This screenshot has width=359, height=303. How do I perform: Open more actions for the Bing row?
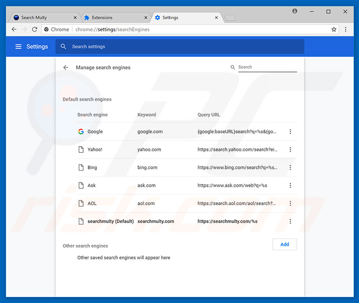click(290, 167)
